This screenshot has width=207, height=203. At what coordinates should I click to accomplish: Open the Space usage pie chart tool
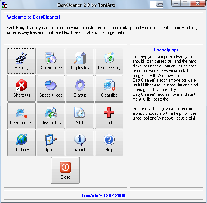coord(51,88)
